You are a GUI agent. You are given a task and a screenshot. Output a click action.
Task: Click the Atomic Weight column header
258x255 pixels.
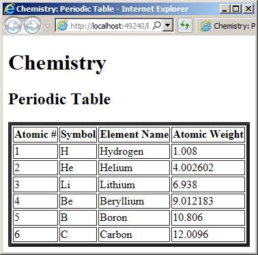click(208, 134)
